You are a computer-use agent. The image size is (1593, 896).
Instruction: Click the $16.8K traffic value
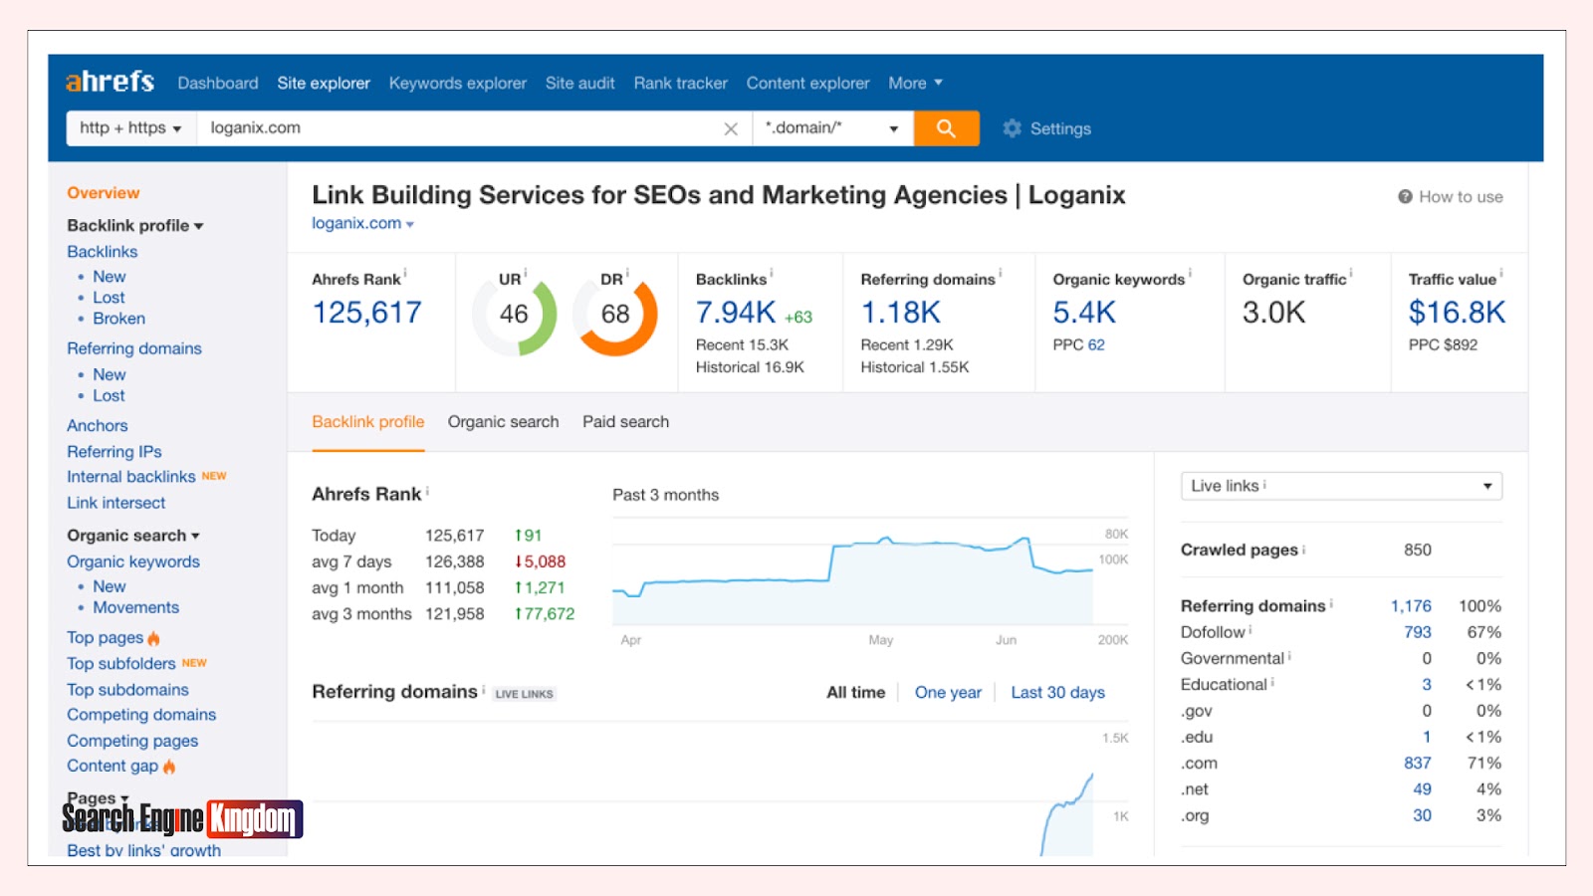point(1457,313)
